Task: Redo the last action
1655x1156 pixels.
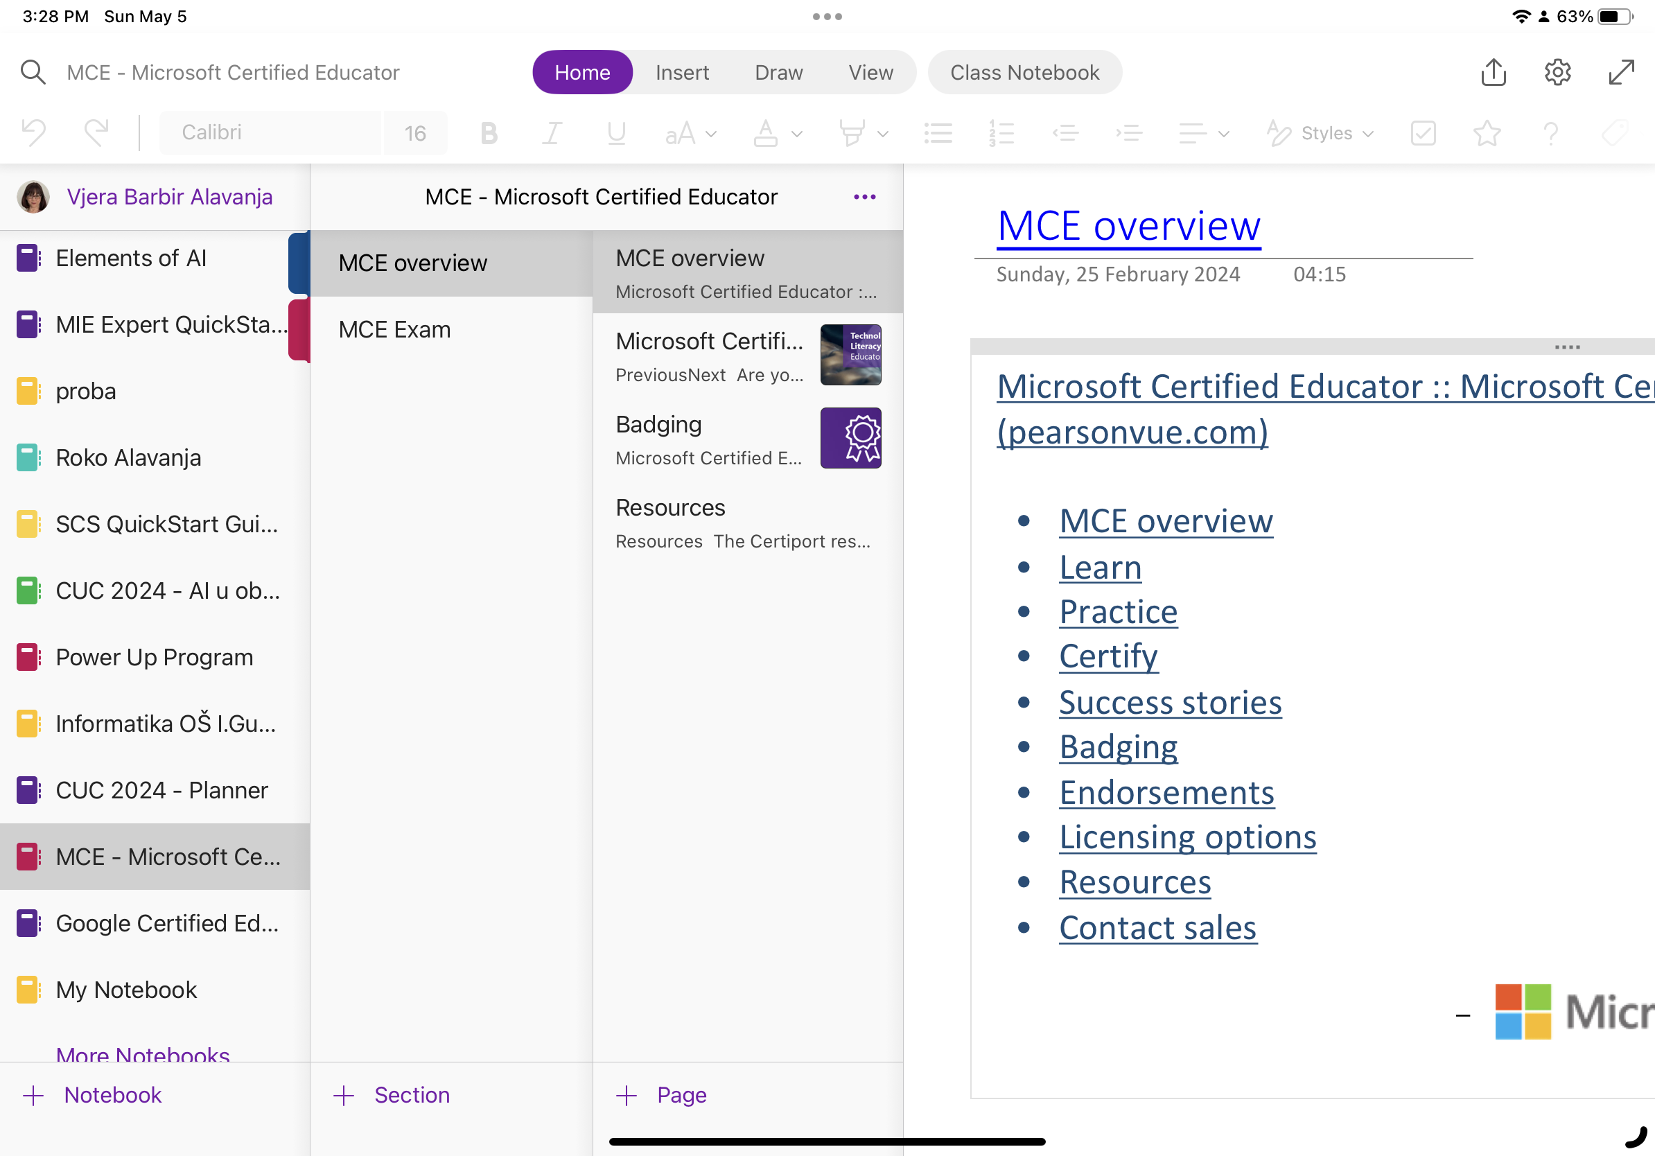Action: click(96, 132)
